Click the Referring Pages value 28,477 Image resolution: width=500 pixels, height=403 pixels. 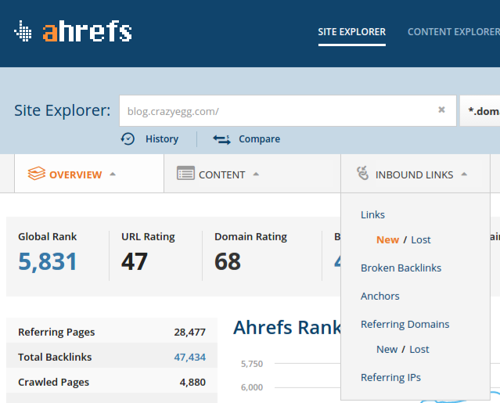click(x=189, y=333)
